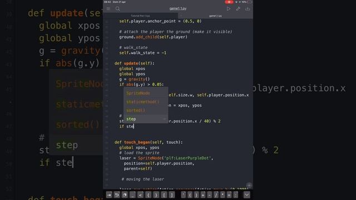Viewport: 356px width, 200px height.
Task: Choose SpriteNode from autocomplete list
Action: click(146, 93)
